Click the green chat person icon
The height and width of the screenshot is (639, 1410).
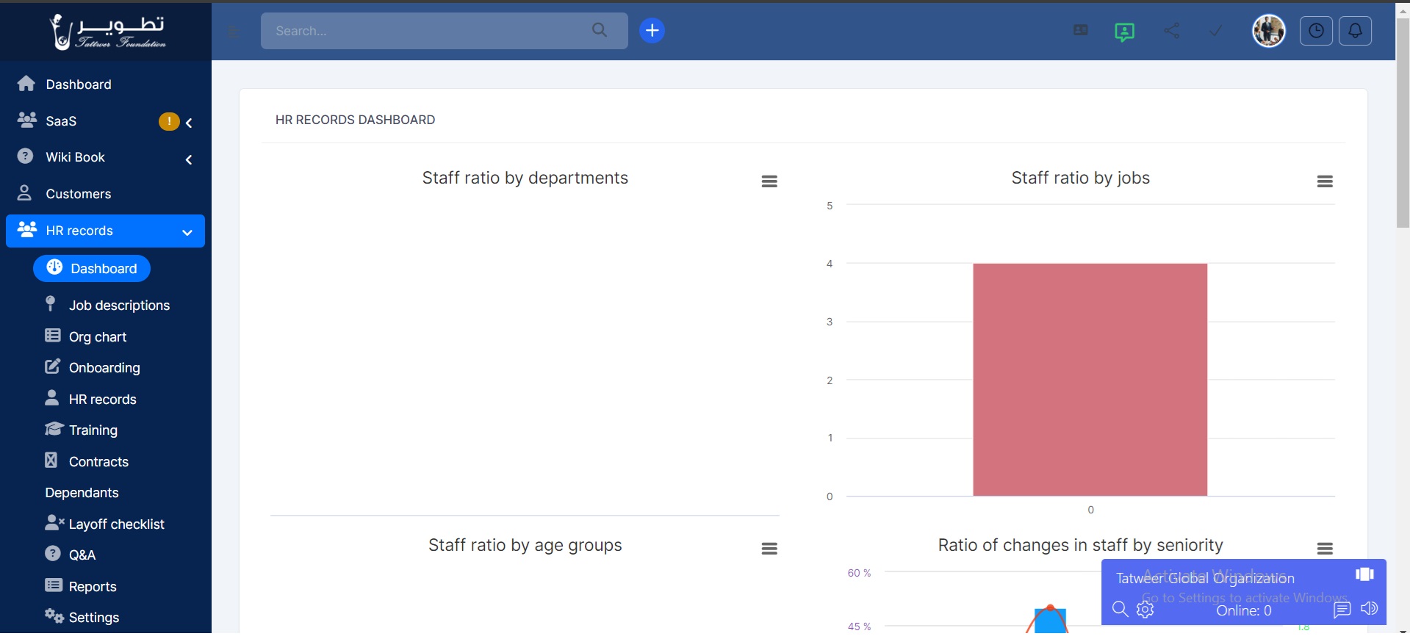pos(1123,32)
